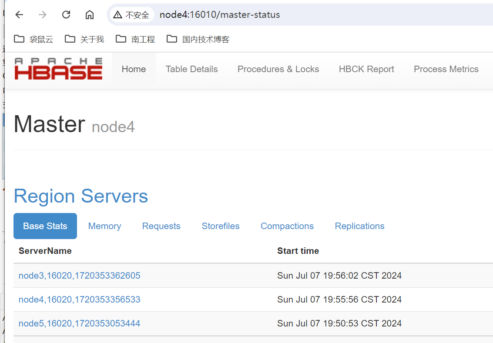
Task: Open region server node5,16020,1720353053444
Action: (80, 323)
